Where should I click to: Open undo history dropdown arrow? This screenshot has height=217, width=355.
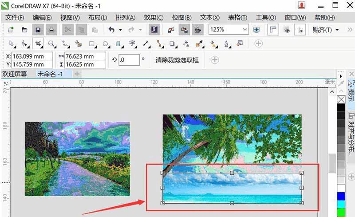pyautogui.click(x=120, y=30)
